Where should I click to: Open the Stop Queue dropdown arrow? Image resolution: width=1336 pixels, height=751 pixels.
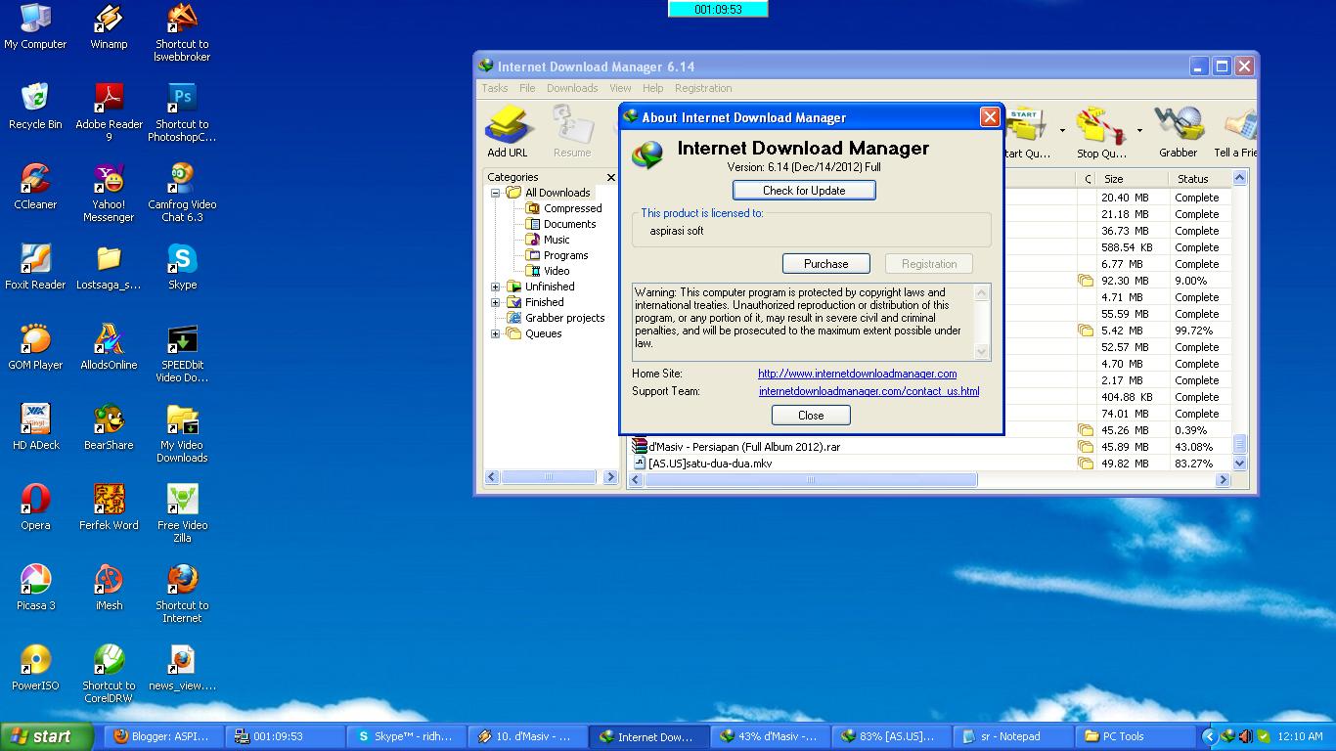(1139, 130)
